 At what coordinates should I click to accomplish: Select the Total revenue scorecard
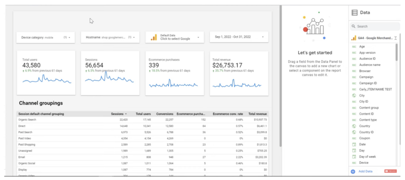pos(239,74)
